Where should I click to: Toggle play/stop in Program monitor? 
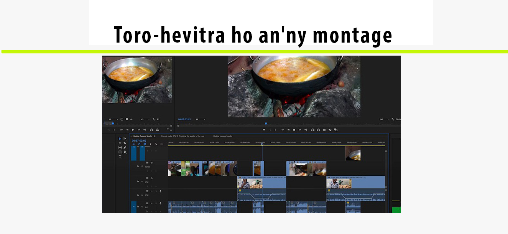click(x=294, y=130)
